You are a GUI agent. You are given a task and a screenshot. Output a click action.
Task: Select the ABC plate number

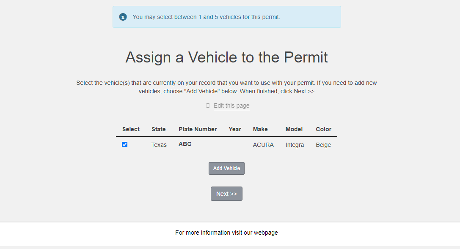185,144
